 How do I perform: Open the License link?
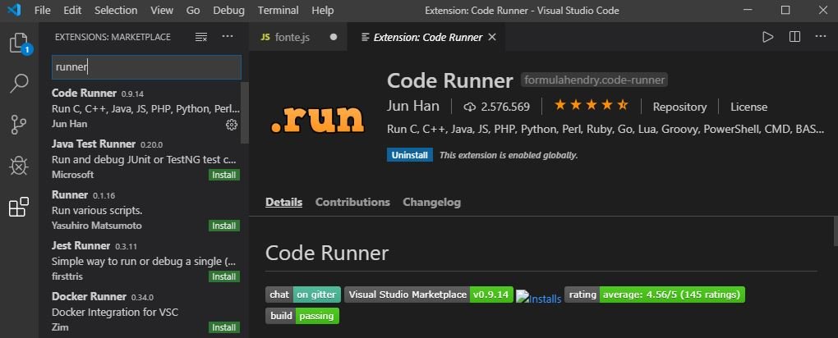click(748, 107)
